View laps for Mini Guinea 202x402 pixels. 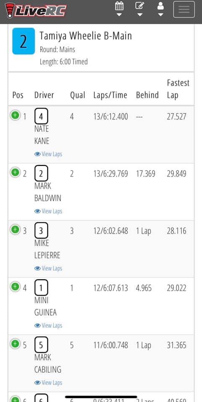point(48,326)
